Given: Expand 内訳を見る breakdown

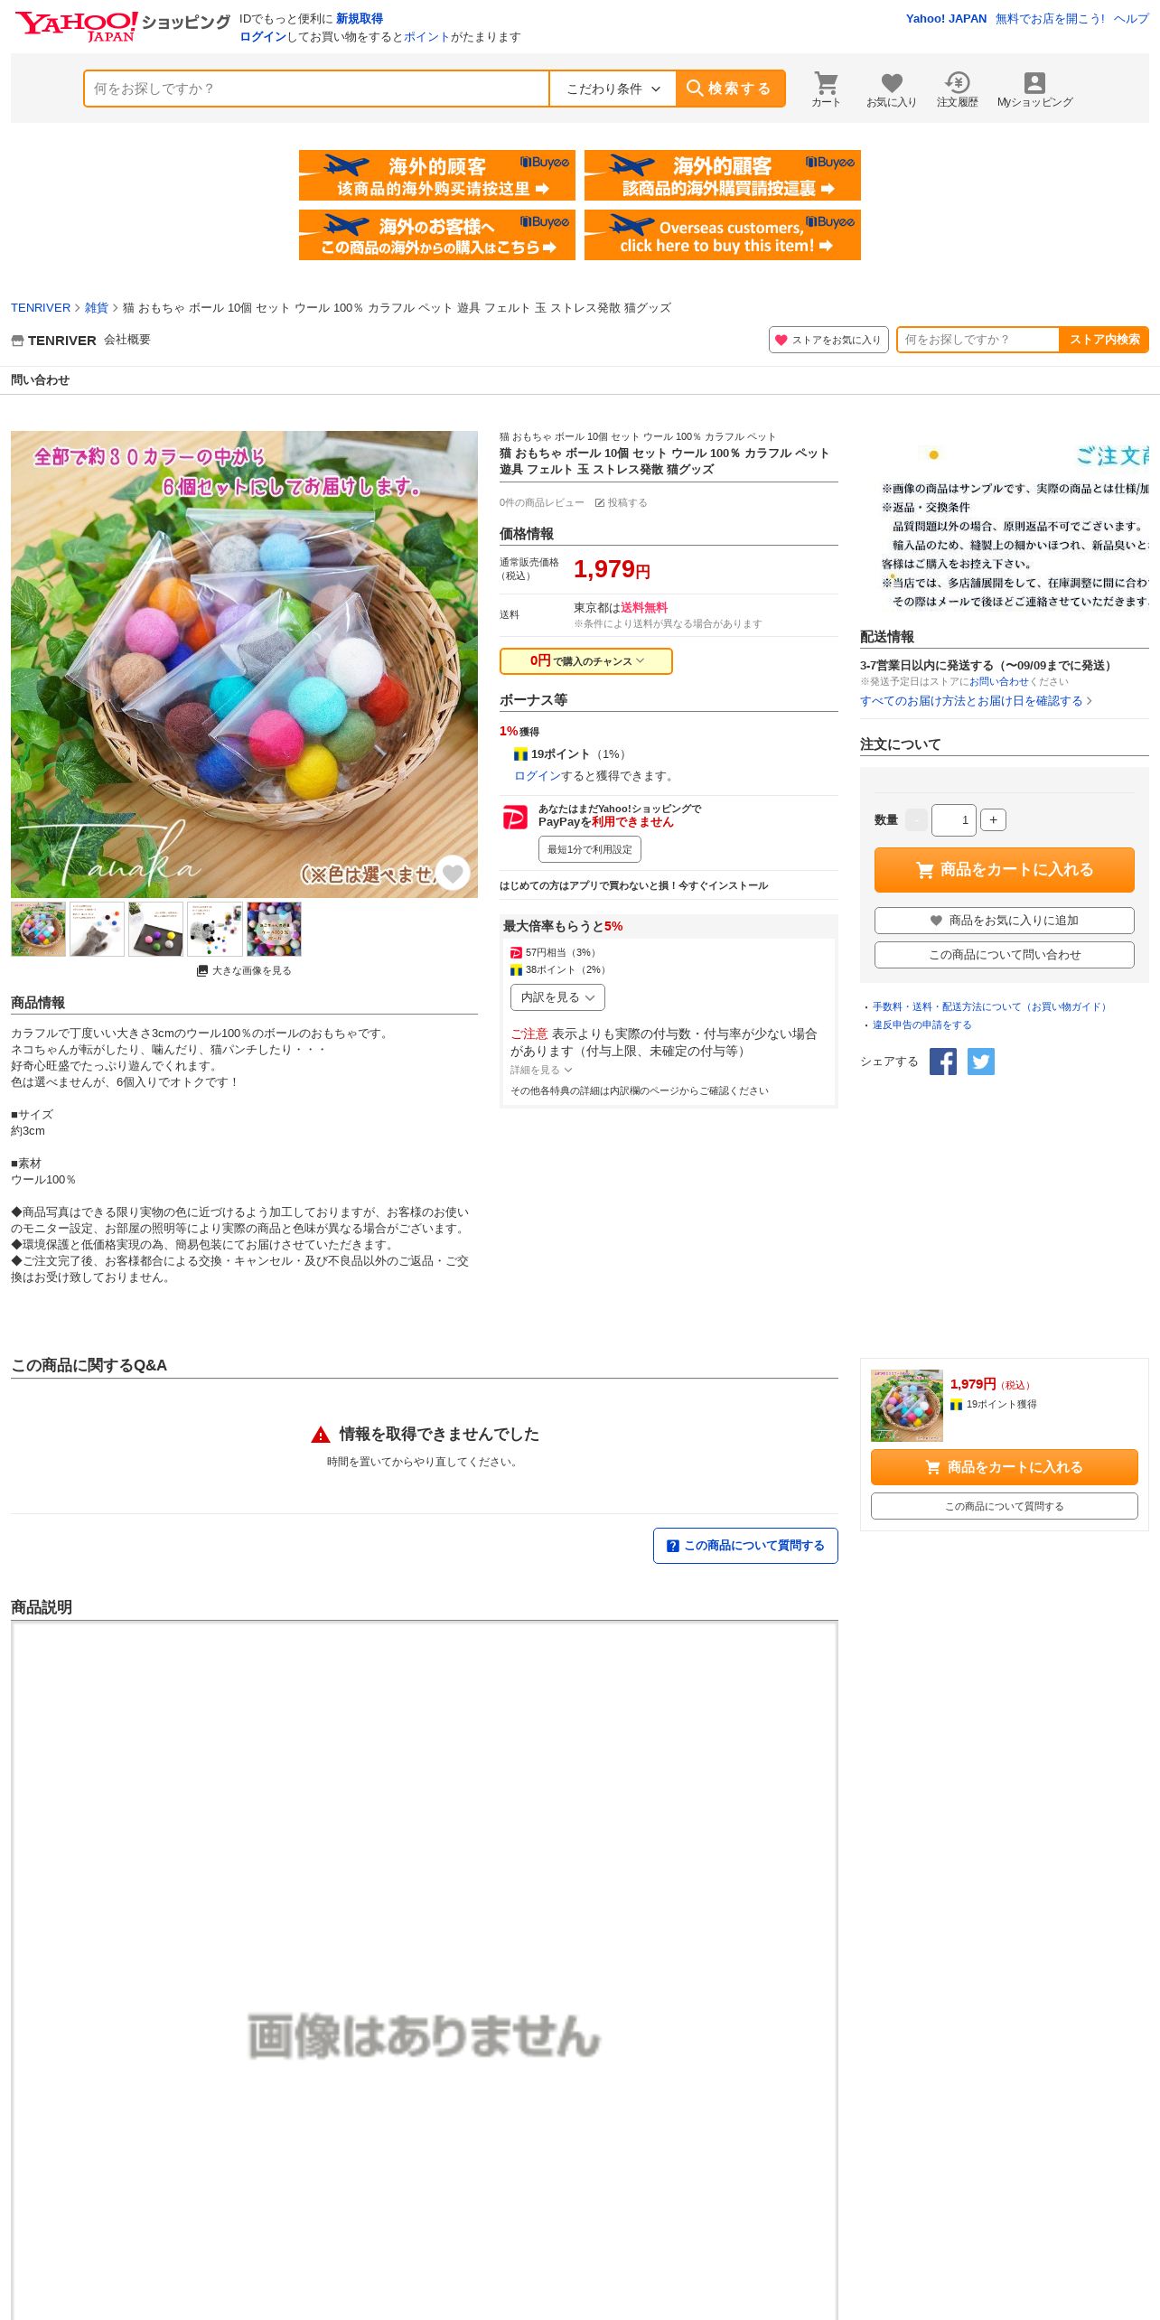Looking at the screenshot, I should click(557, 997).
